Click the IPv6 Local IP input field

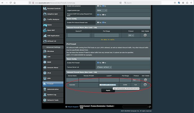(x=109, y=80)
